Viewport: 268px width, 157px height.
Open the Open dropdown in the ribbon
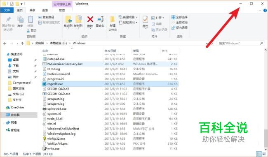[x=158, y=18]
